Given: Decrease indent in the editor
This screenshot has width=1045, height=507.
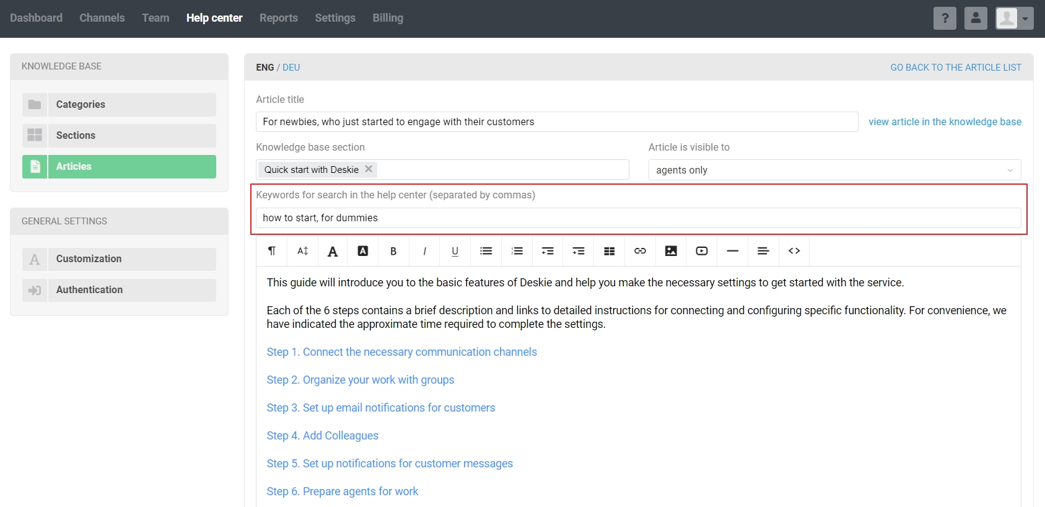Looking at the screenshot, I should [548, 251].
